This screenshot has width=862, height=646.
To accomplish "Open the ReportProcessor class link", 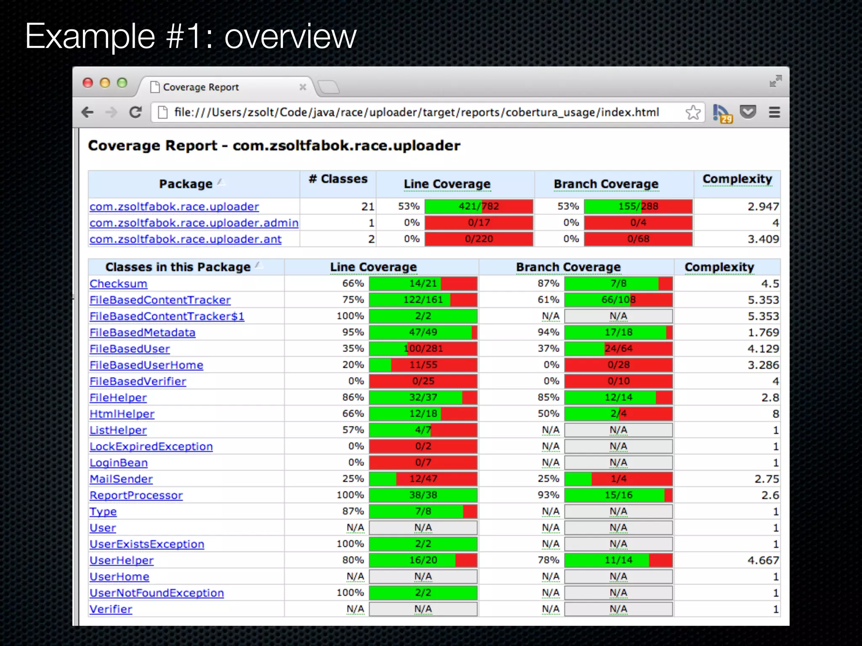I will pos(136,495).
